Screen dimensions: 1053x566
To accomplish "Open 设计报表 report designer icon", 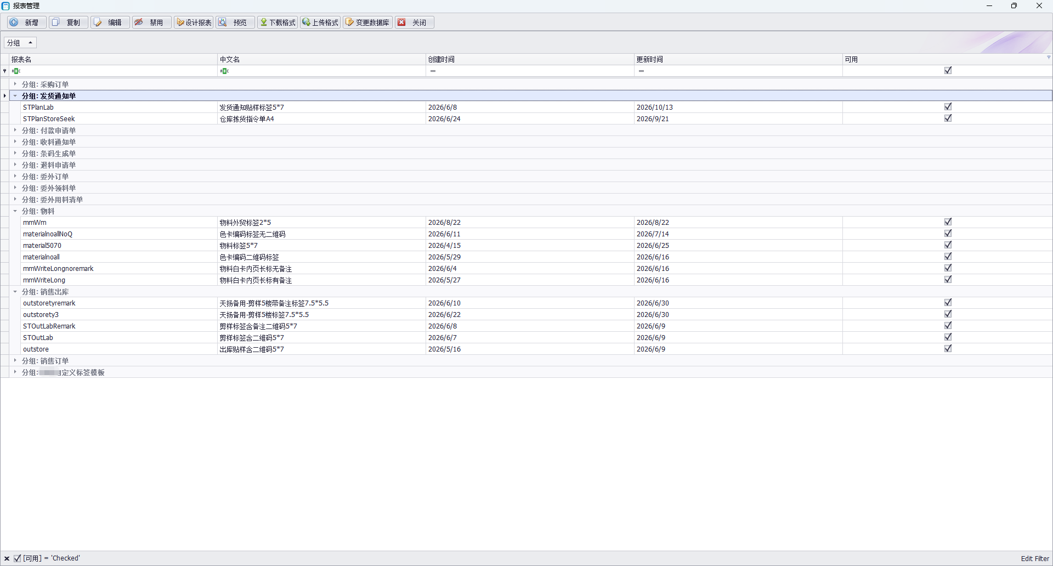I will tap(180, 22).
